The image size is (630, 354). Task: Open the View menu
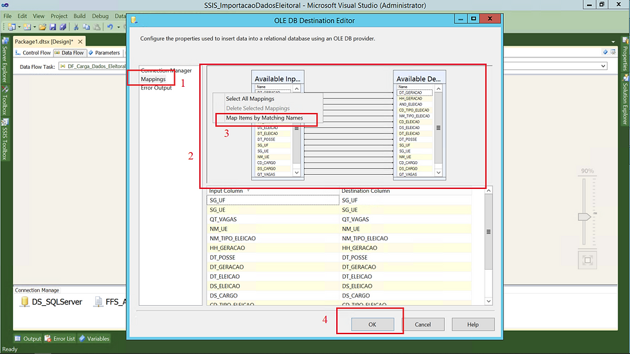(39, 16)
